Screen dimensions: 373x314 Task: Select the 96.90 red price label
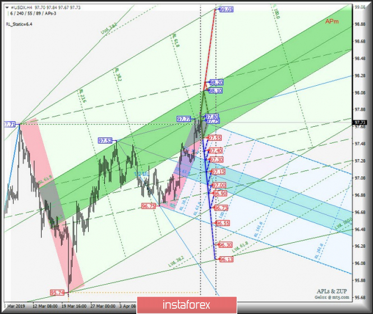220,193
